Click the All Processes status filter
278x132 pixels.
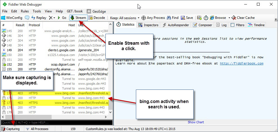click(x=37, y=129)
